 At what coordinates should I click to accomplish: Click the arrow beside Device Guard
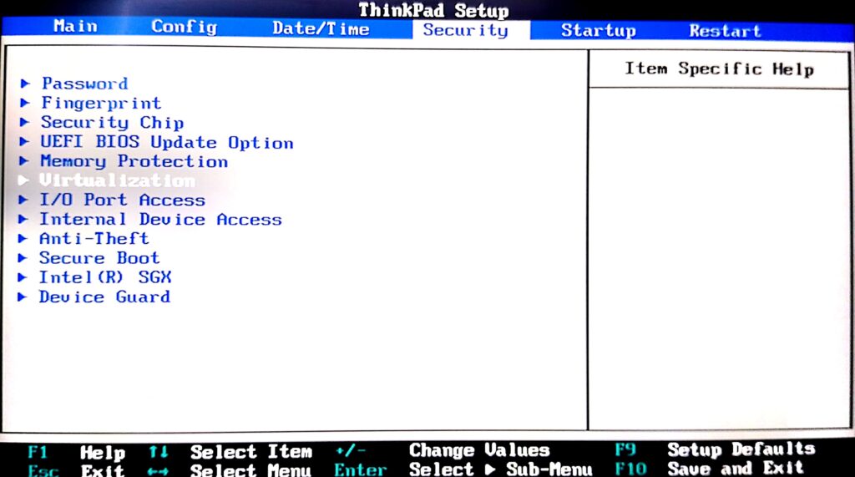tap(22, 297)
